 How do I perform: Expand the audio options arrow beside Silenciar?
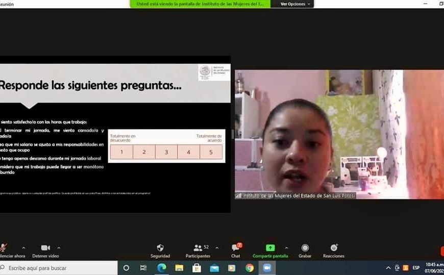pos(23,248)
